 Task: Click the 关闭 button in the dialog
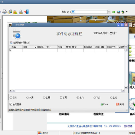120,104
